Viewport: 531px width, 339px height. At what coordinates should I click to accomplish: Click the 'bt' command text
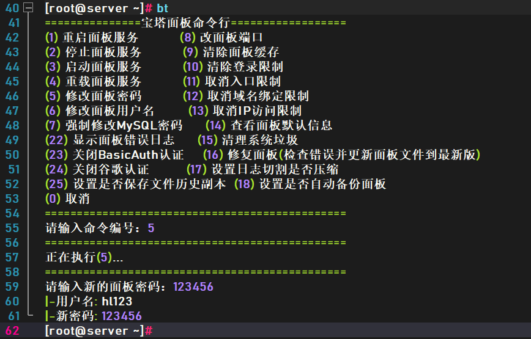(163, 8)
